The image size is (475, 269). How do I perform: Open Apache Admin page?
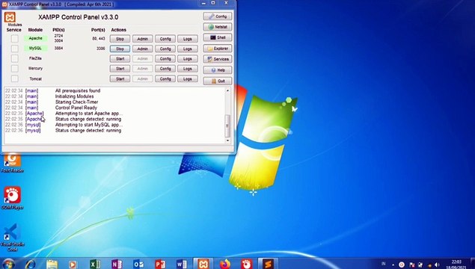(x=142, y=39)
